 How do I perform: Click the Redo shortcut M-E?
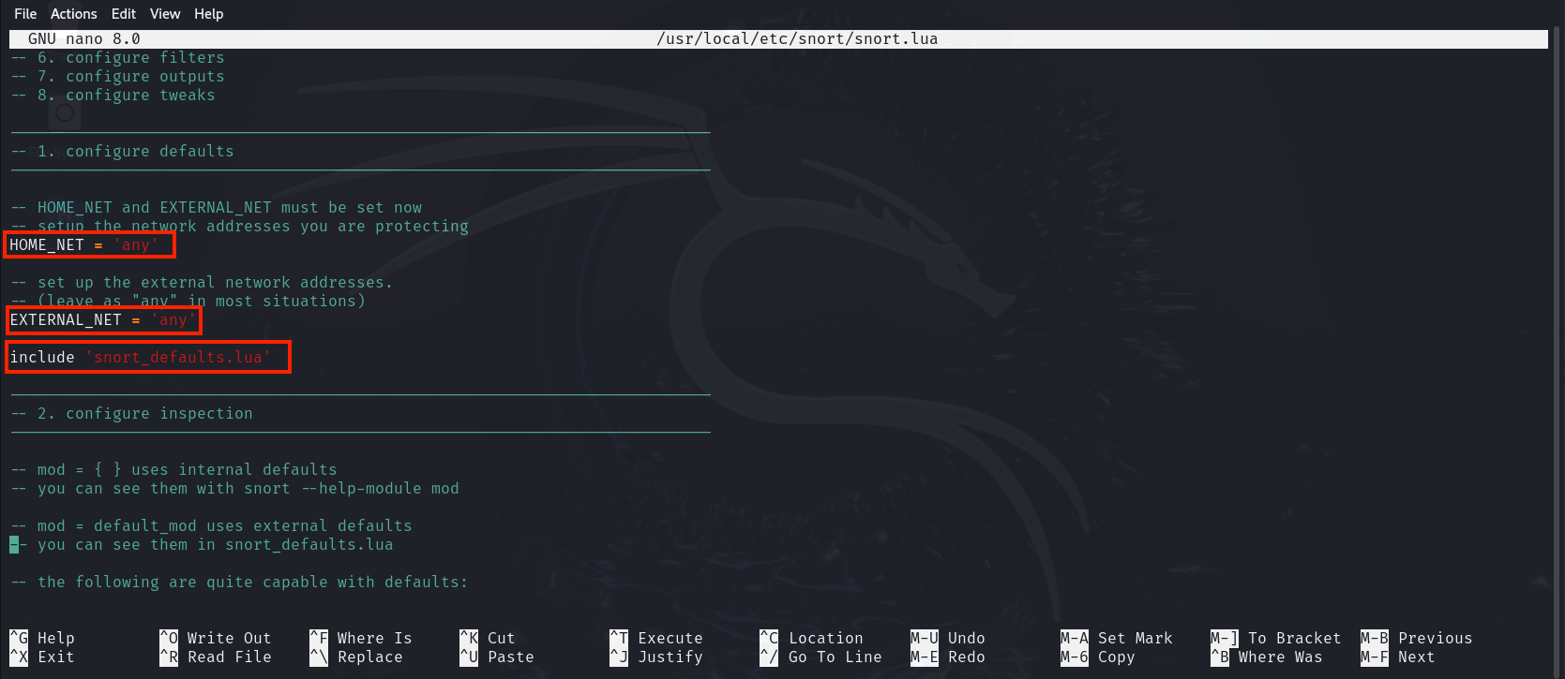[x=947, y=657]
